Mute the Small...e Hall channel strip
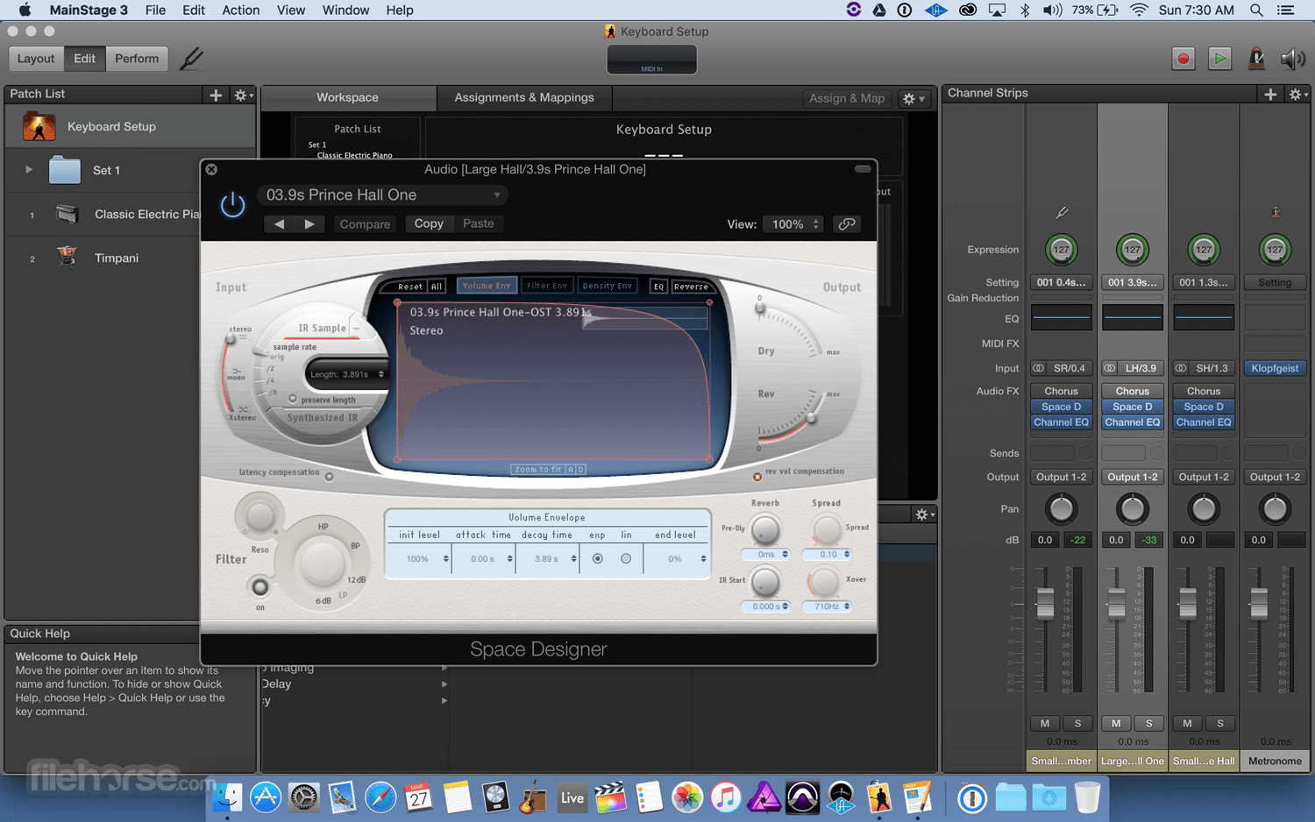Image resolution: width=1315 pixels, height=822 pixels. pos(1187,724)
